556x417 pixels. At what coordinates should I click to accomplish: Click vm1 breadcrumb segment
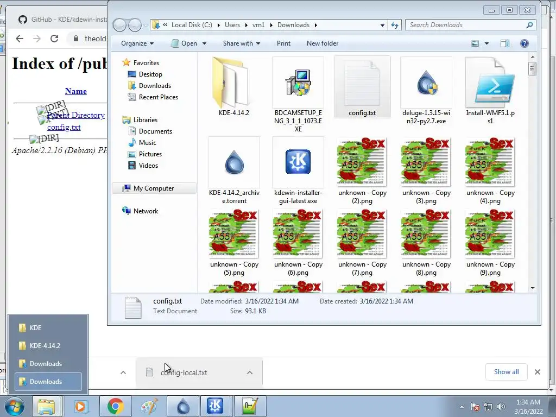tap(258, 25)
